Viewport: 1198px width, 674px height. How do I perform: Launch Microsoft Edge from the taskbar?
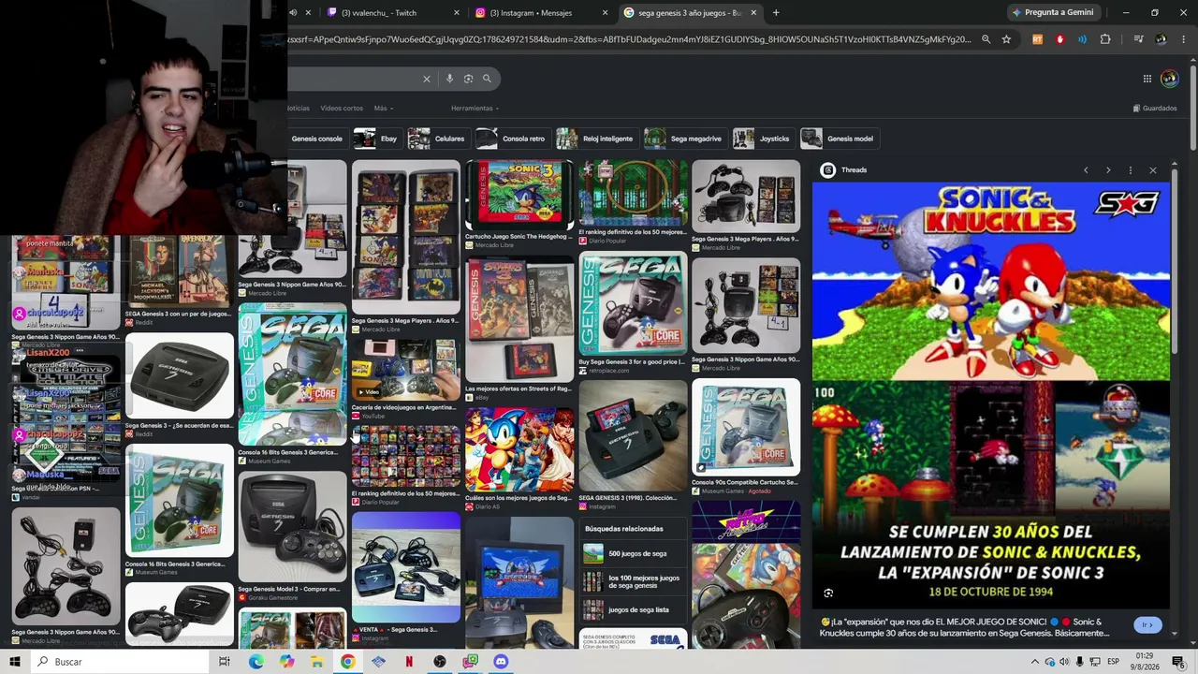click(256, 662)
